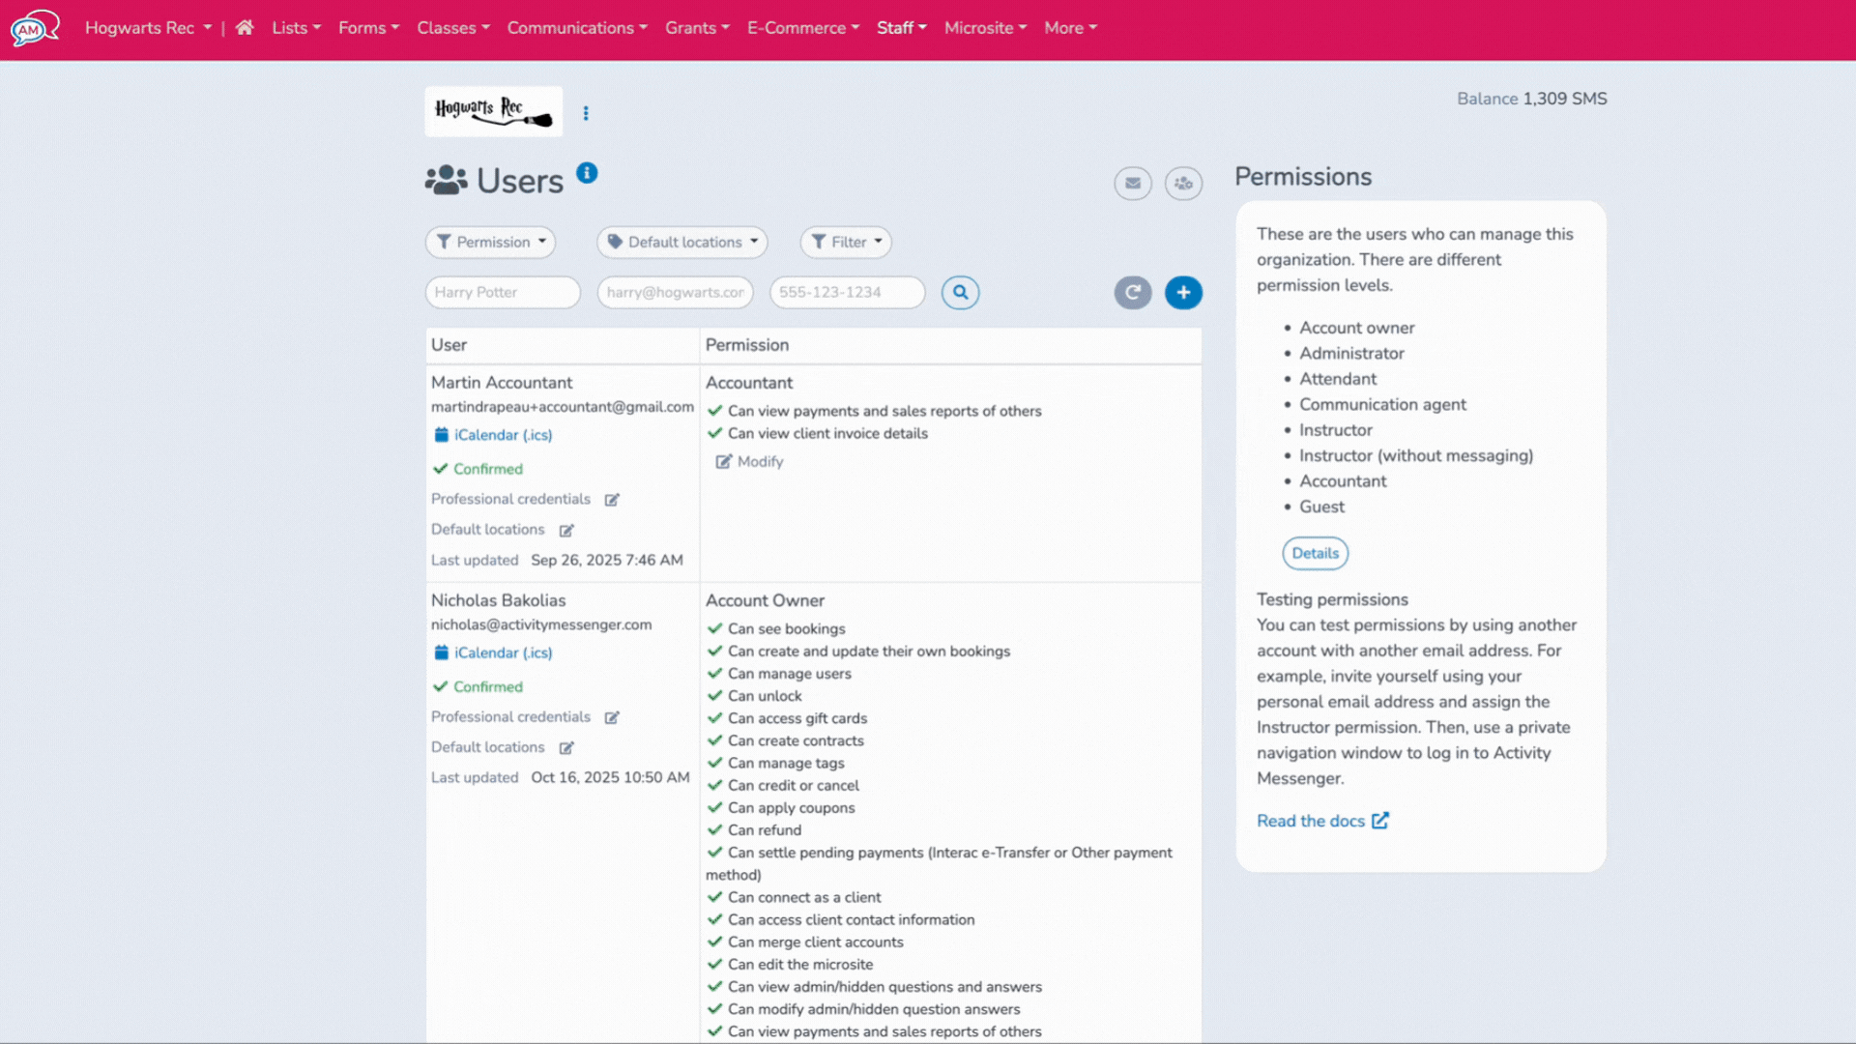The width and height of the screenshot is (1856, 1044).
Task: Click the home icon in navbar
Action: pos(245,28)
